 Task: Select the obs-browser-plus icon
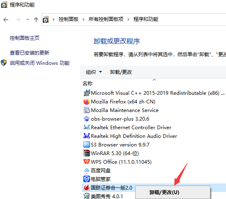[87, 119]
